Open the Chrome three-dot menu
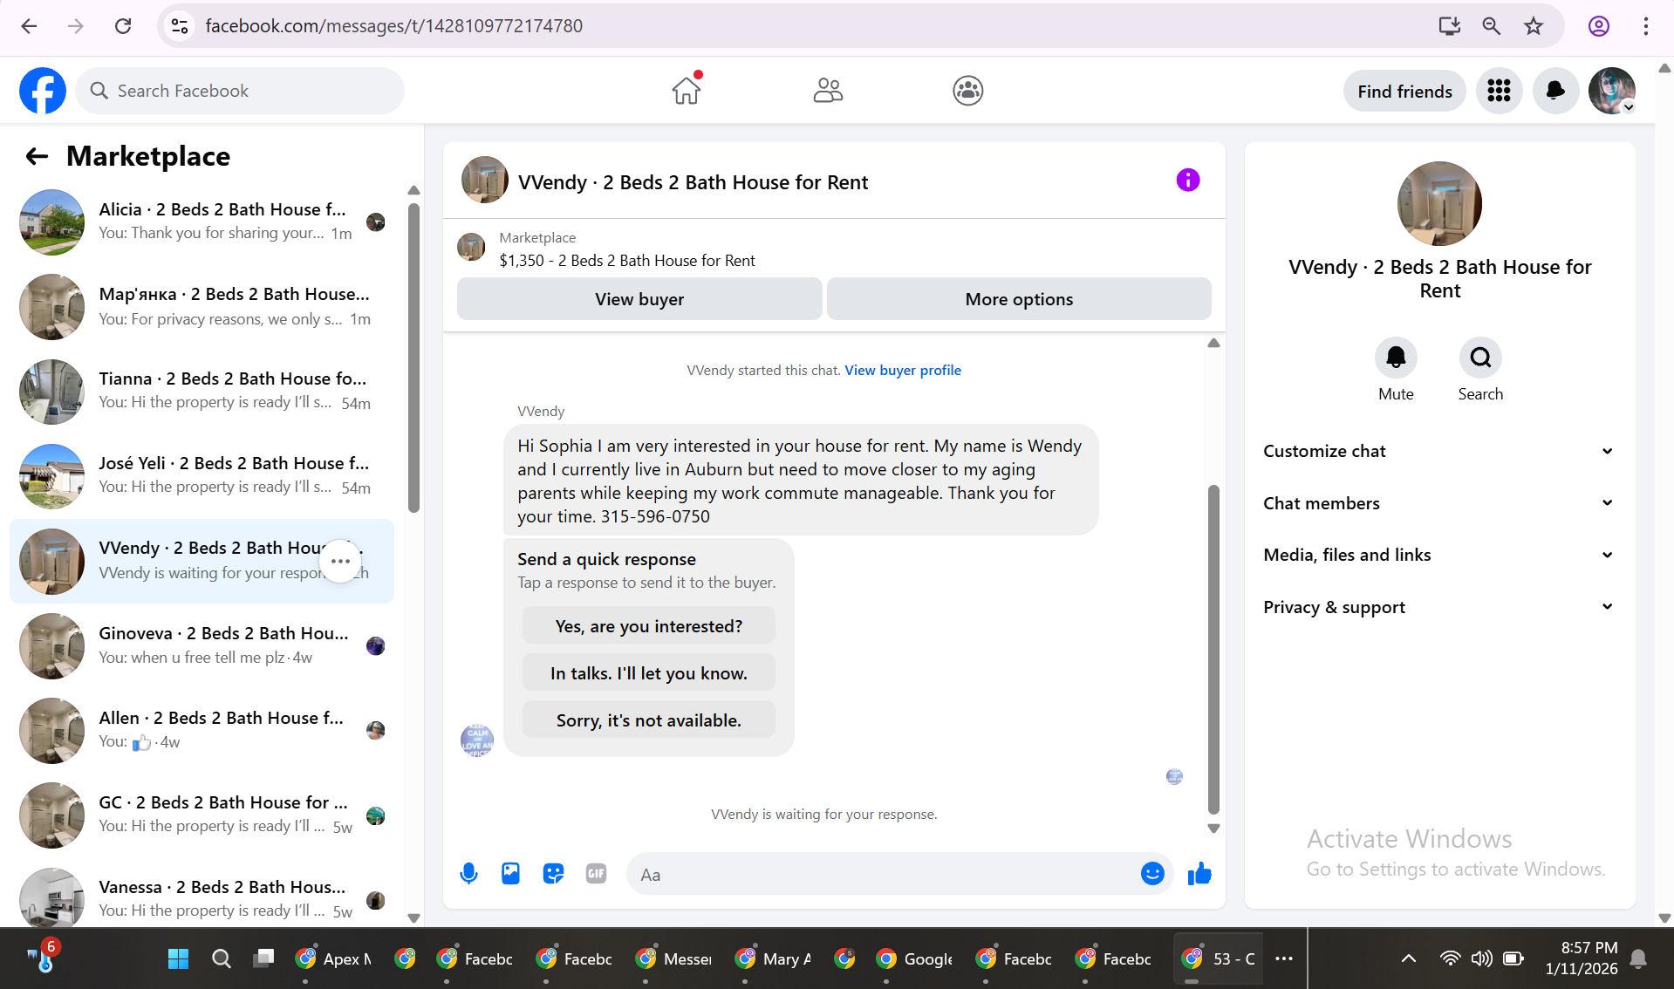 coord(1645,26)
